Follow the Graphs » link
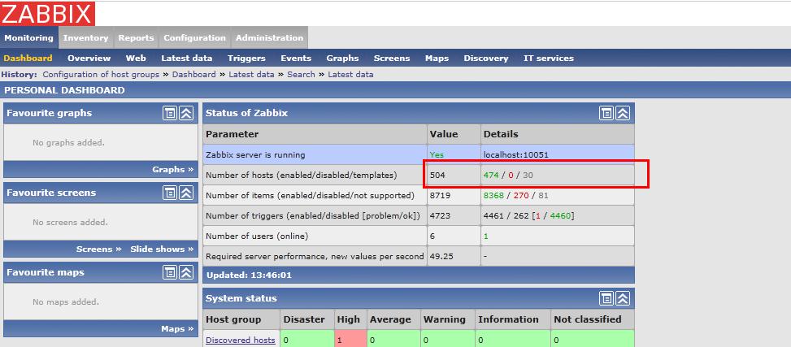Screen dimensions: 791x347 point(173,170)
